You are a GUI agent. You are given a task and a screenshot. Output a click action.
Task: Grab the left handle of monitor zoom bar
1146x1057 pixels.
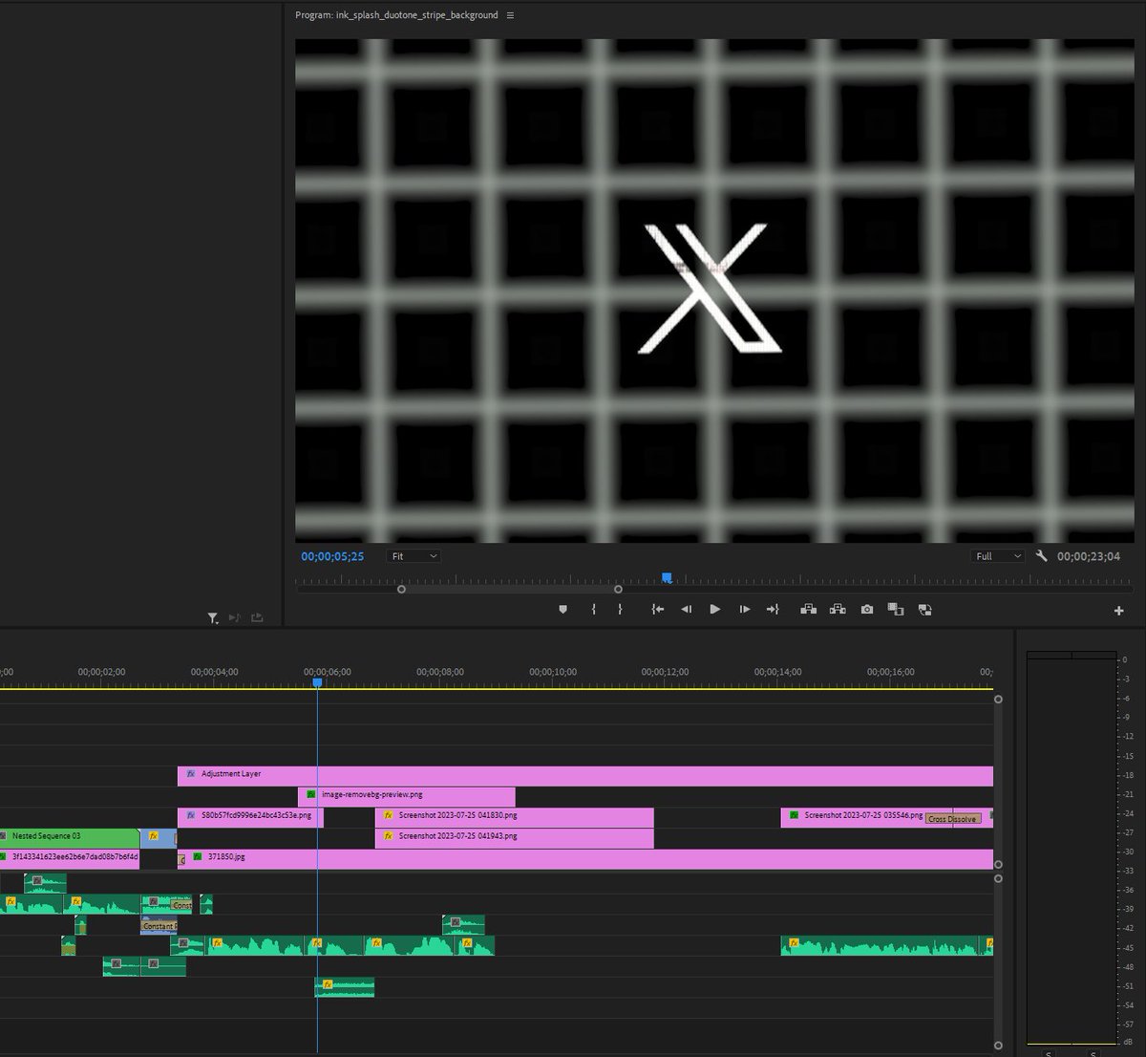click(401, 590)
